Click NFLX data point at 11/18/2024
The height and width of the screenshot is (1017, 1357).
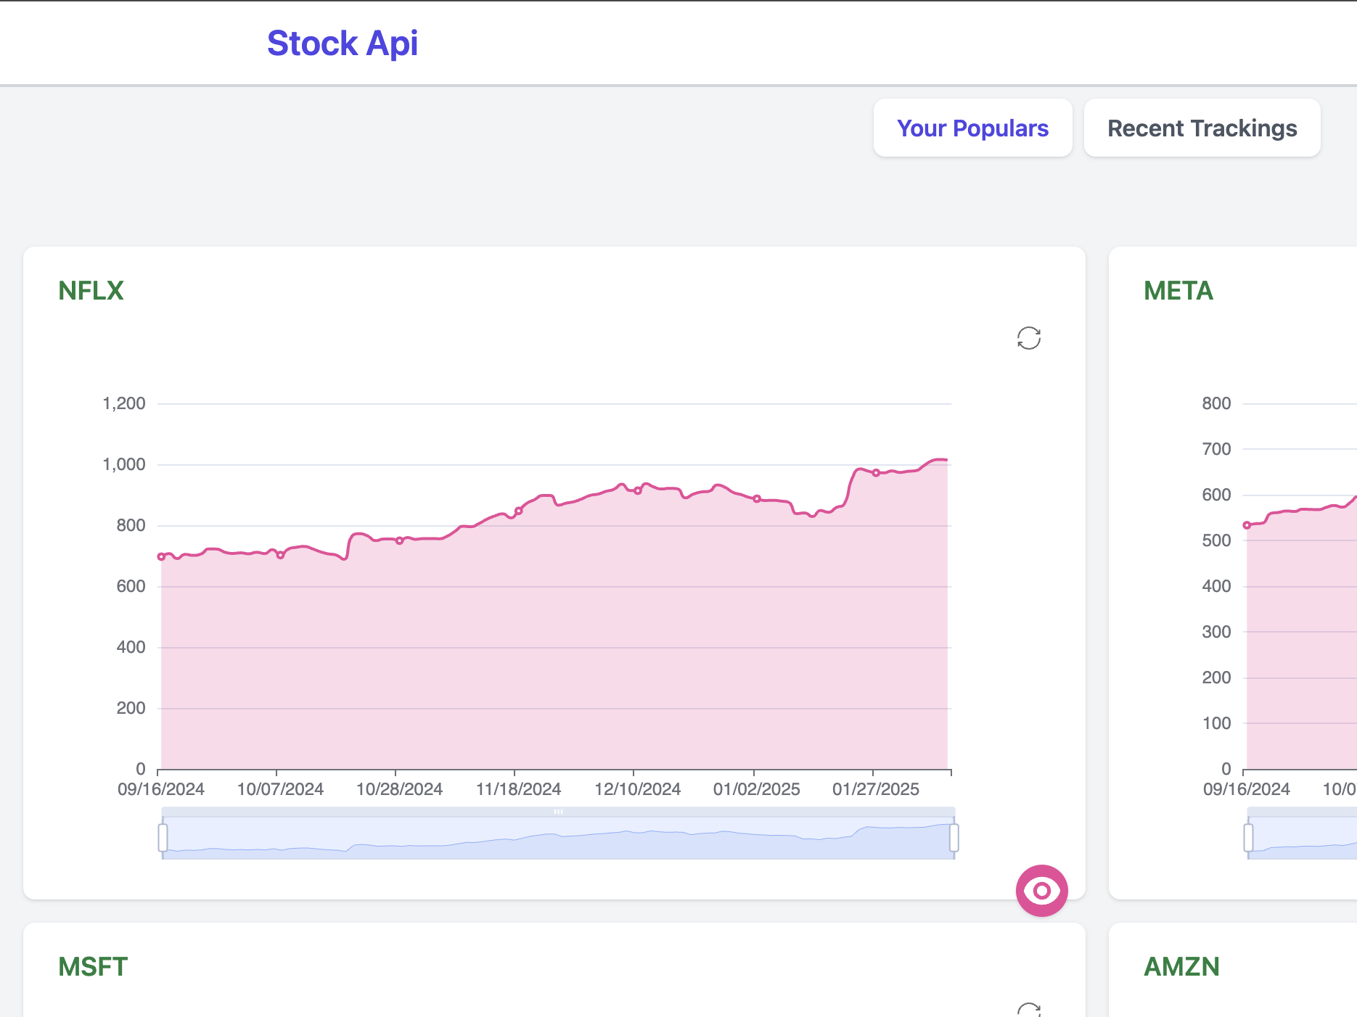[x=518, y=511]
